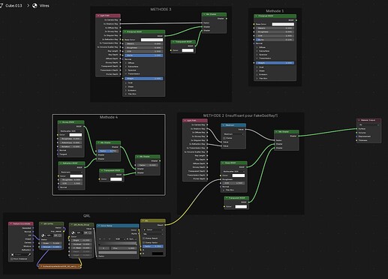
Task: Click Contrast field on QRL_Node_Group node
Action: click(x=81, y=244)
